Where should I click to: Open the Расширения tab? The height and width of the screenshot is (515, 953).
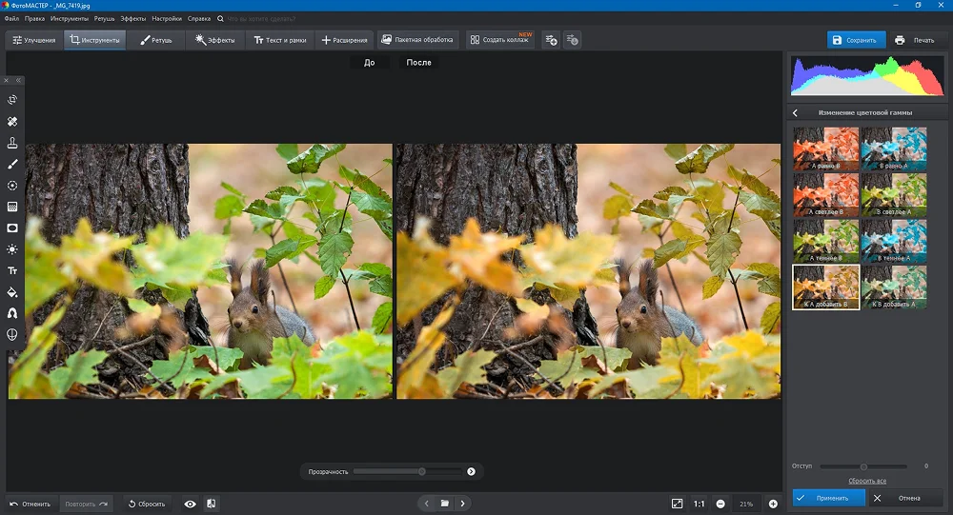[344, 40]
